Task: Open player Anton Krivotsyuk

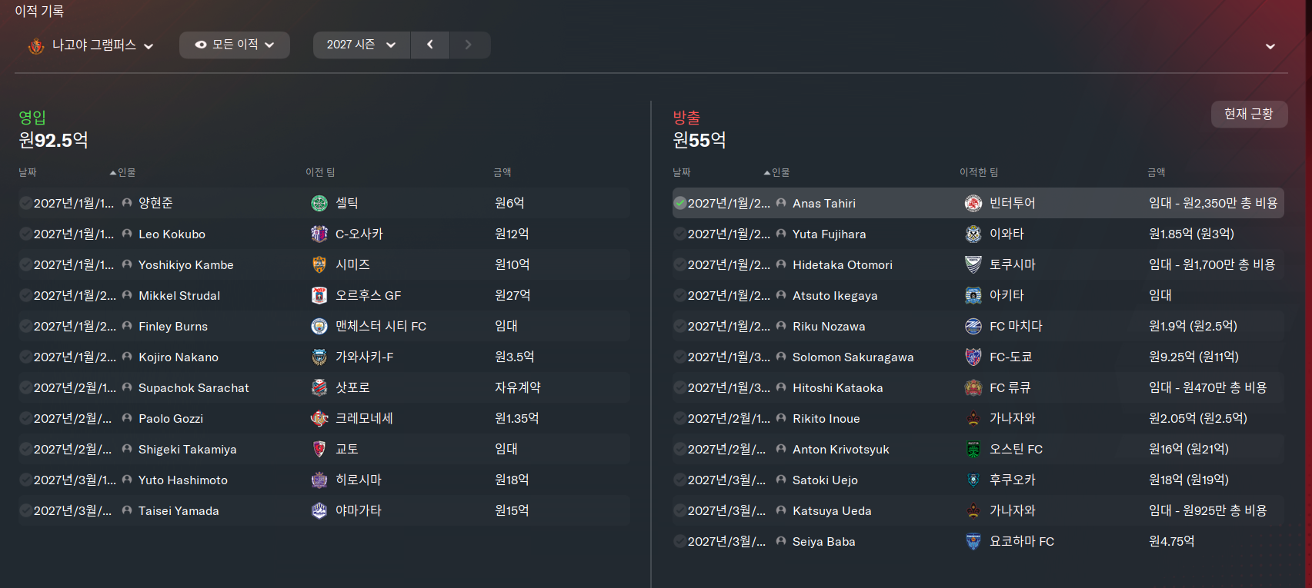Action: (841, 449)
